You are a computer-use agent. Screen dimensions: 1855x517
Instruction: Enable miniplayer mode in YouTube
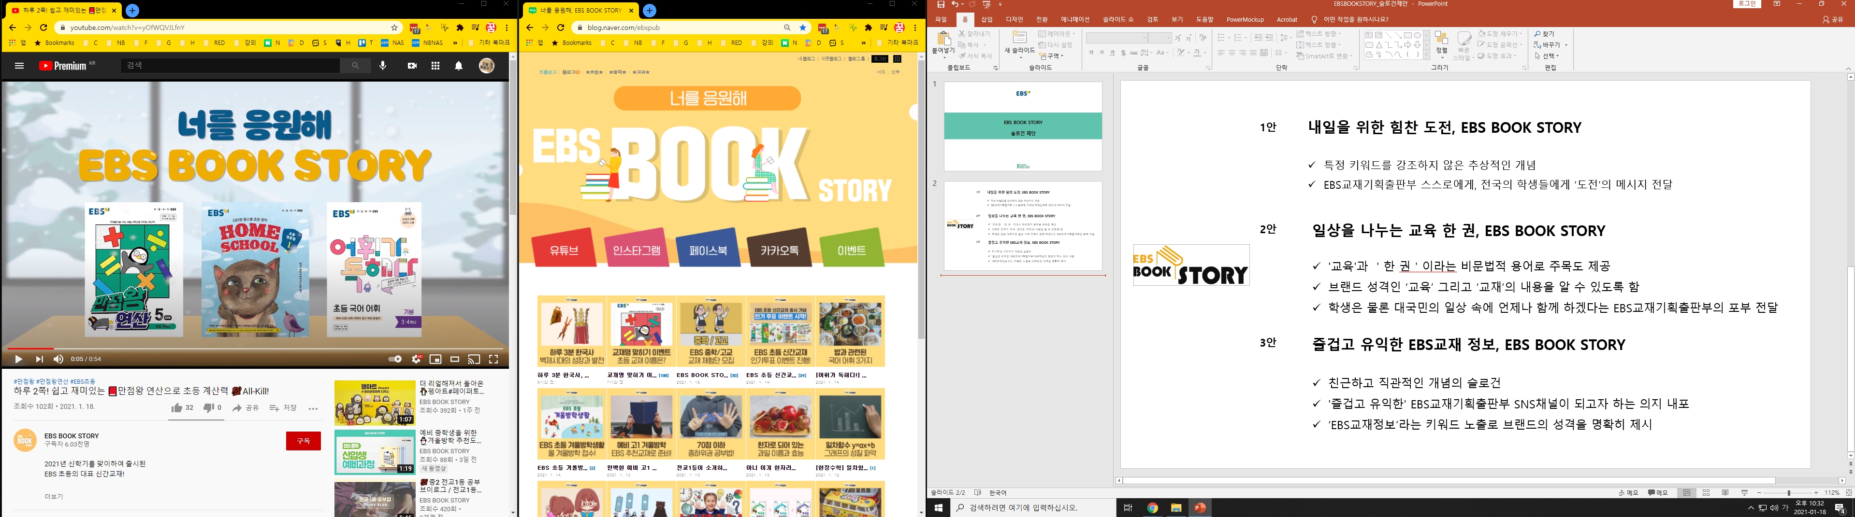click(435, 359)
